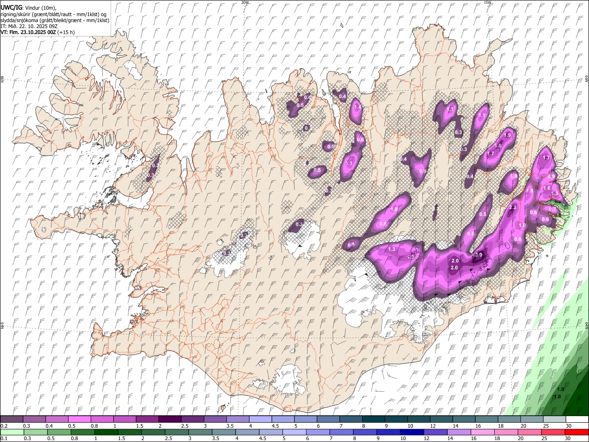Image resolution: width=589 pixels, height=442 pixels.
Task: Select bottom legend swatch between 0.8 and 1
Action: point(82,432)
